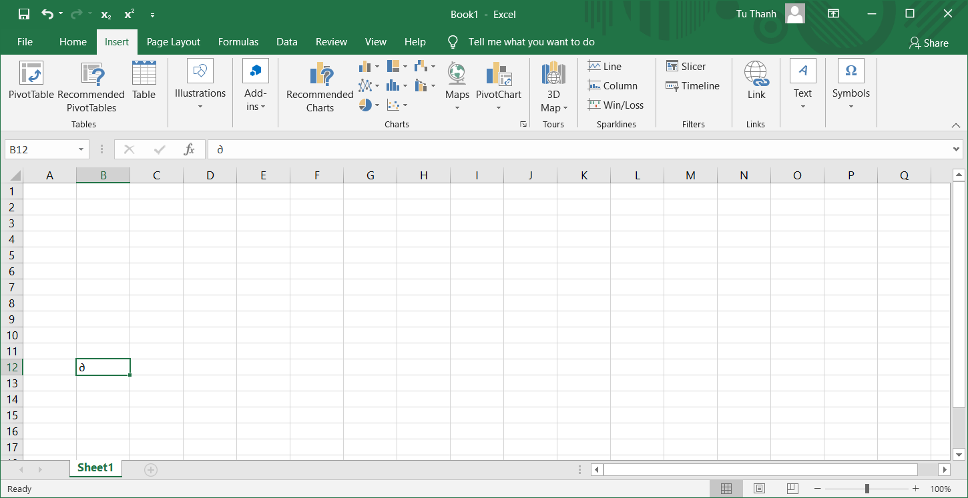This screenshot has height=498, width=968.
Task: Click the Save icon in the title bar
Action: [x=23, y=14]
